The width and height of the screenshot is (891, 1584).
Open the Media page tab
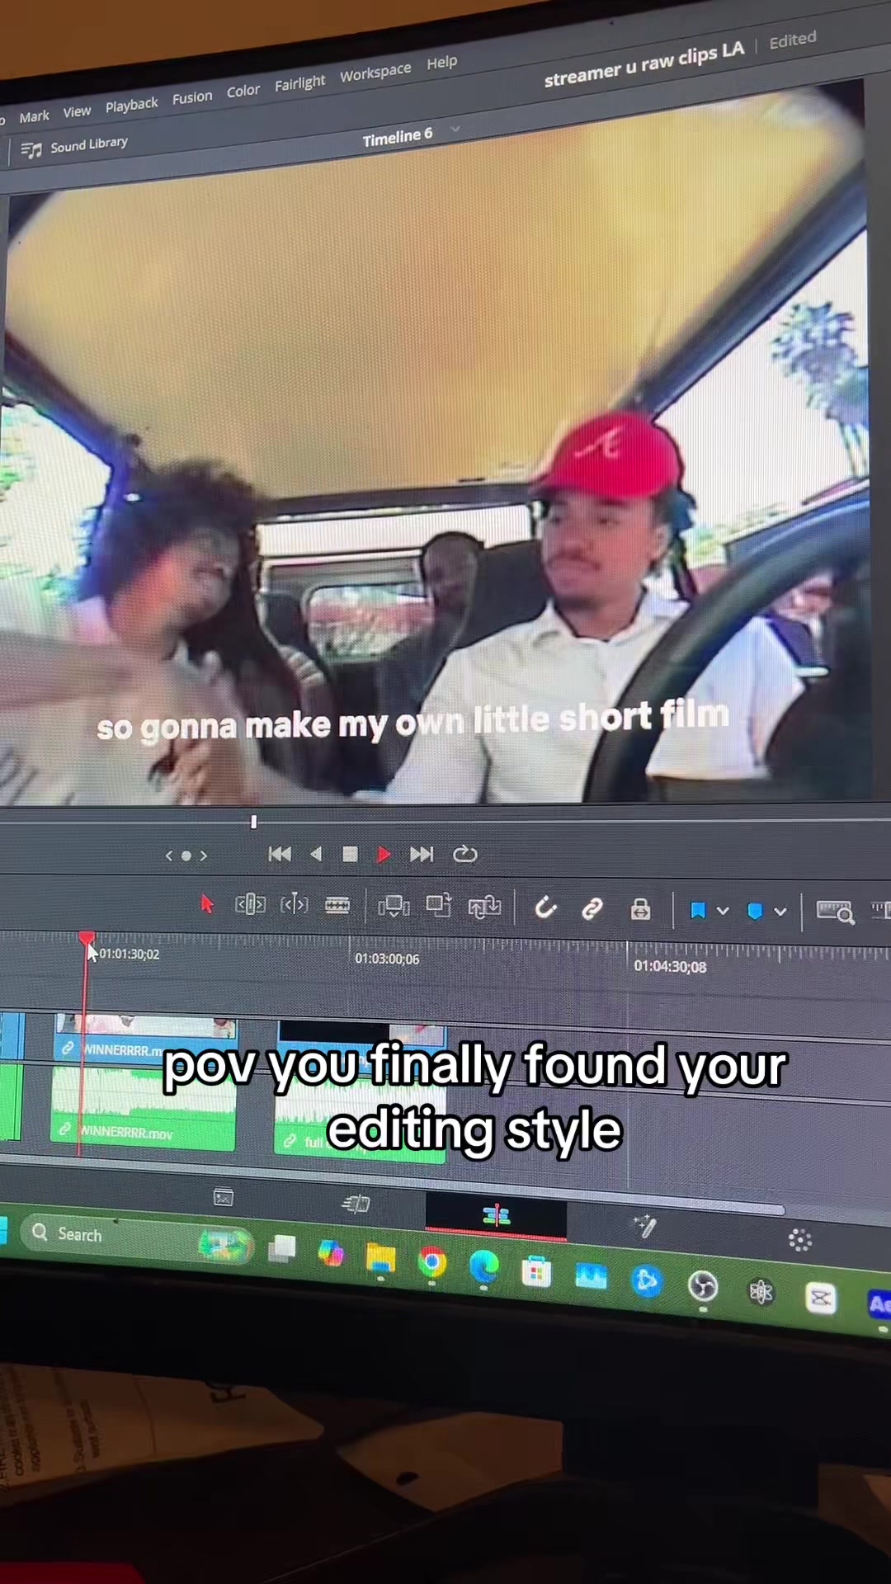coord(224,1197)
